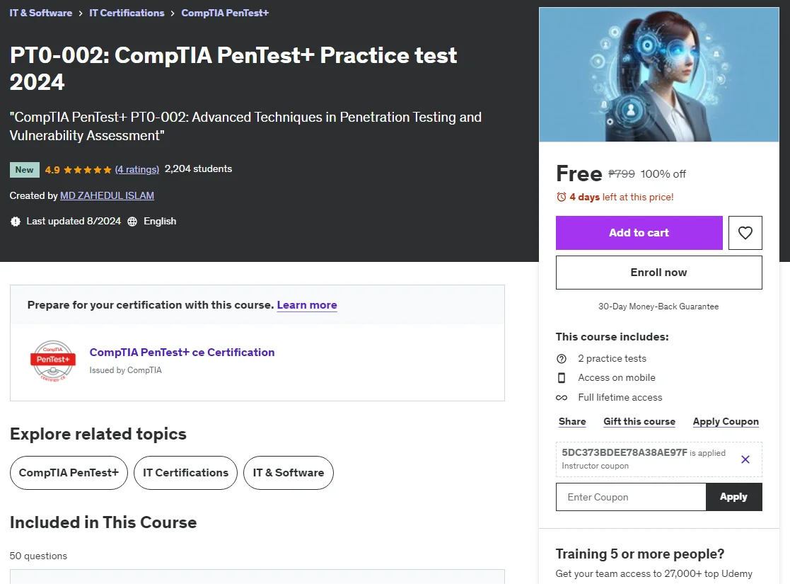Click the mobile access phone icon
This screenshot has height=584, width=790.
pyautogui.click(x=562, y=378)
